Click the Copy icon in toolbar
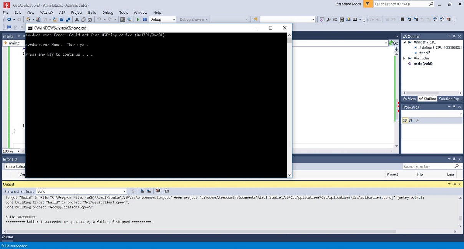 [83, 20]
